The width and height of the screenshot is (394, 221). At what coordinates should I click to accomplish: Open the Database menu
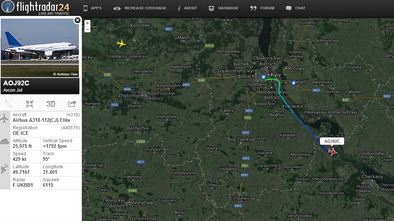(223, 8)
